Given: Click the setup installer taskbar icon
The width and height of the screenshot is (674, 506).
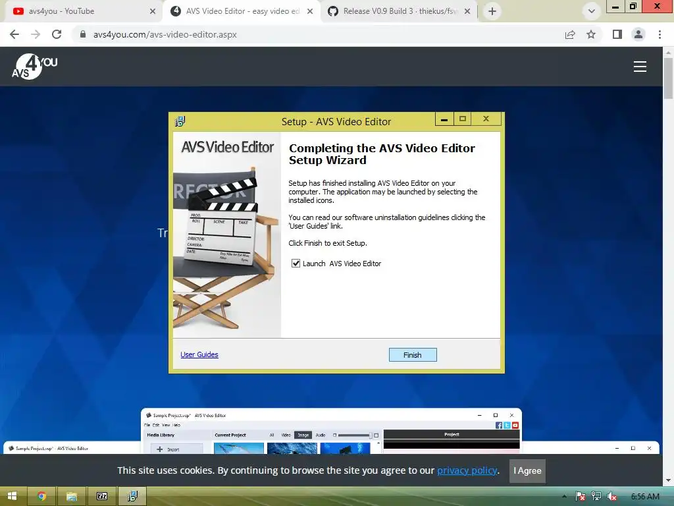Looking at the screenshot, I should pos(132,496).
